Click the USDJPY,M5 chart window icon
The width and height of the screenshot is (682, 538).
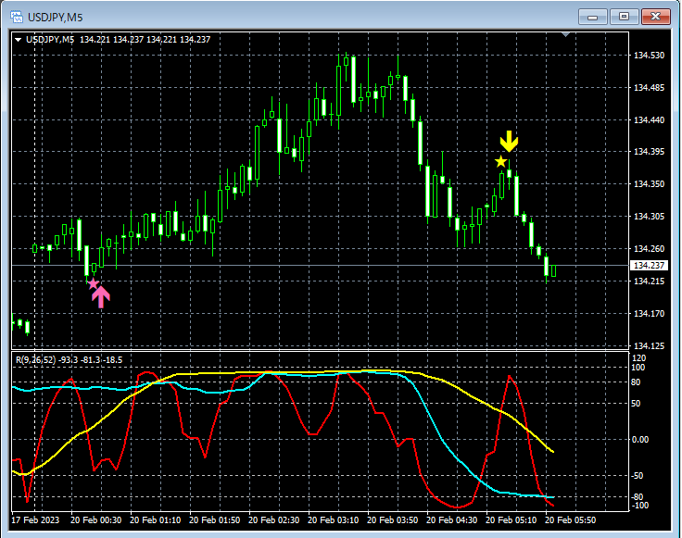coord(17,17)
